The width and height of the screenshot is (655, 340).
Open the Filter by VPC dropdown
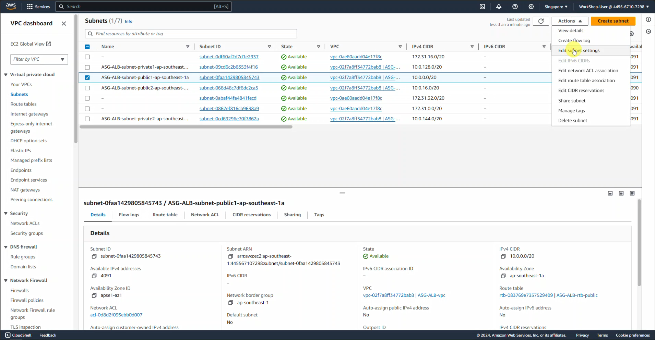pyautogui.click(x=39, y=59)
